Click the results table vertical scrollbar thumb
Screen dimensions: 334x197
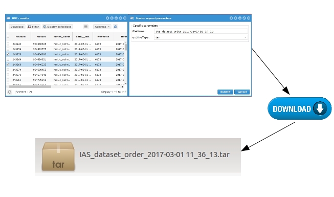126,47
